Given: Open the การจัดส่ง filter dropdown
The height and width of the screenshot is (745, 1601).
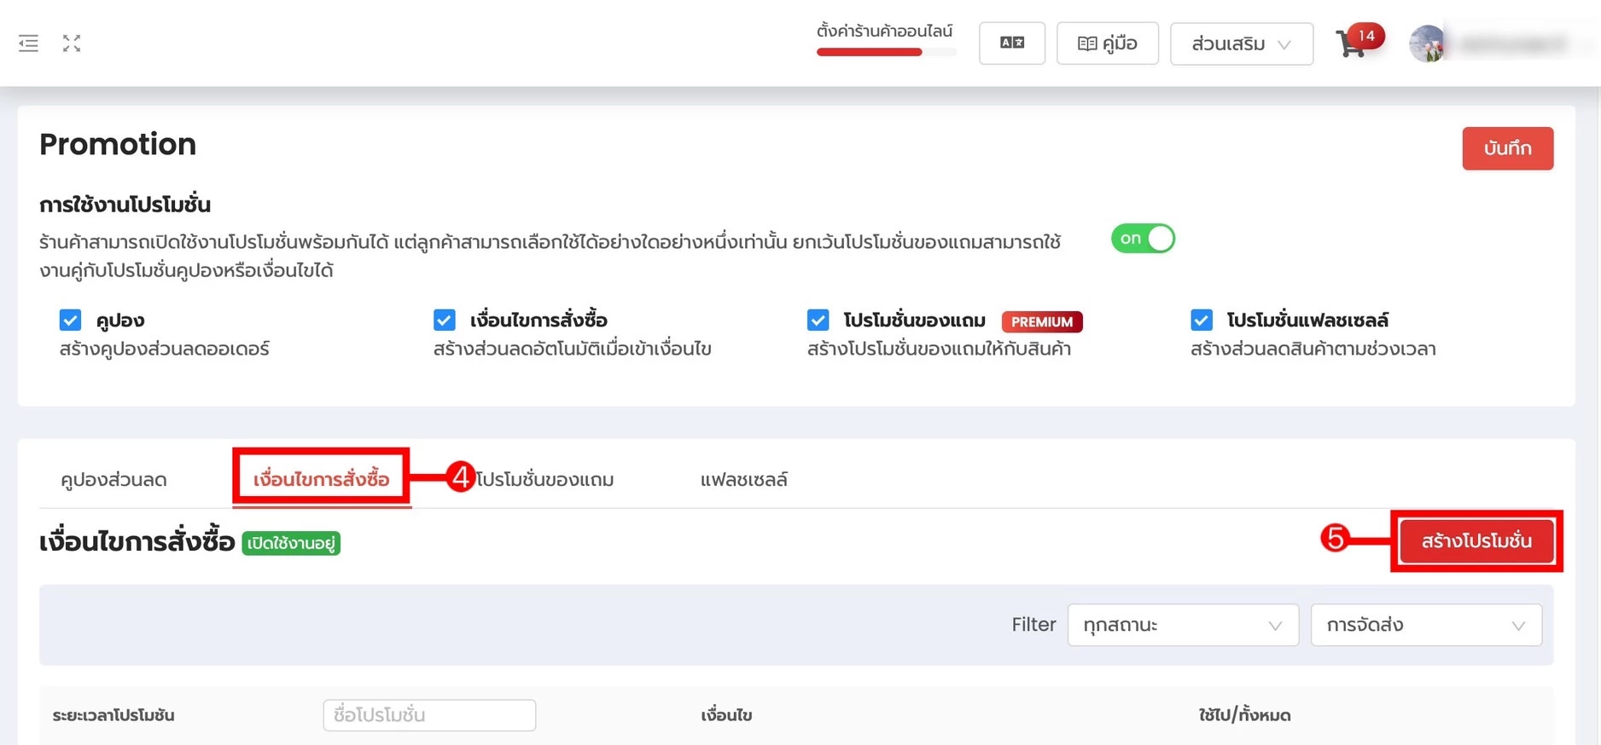Looking at the screenshot, I should click(x=1426, y=625).
